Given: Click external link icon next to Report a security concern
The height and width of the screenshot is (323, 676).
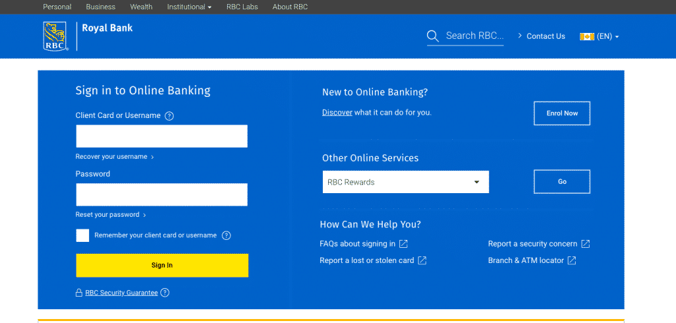Looking at the screenshot, I should point(586,244).
